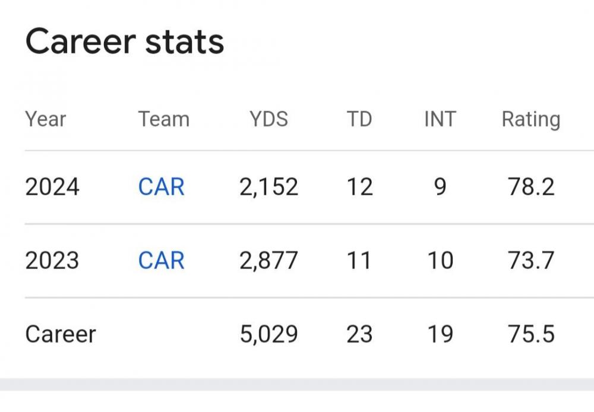Image resolution: width=594 pixels, height=412 pixels.
Task: Click the 23 career touchdowns value
Action: point(359,334)
